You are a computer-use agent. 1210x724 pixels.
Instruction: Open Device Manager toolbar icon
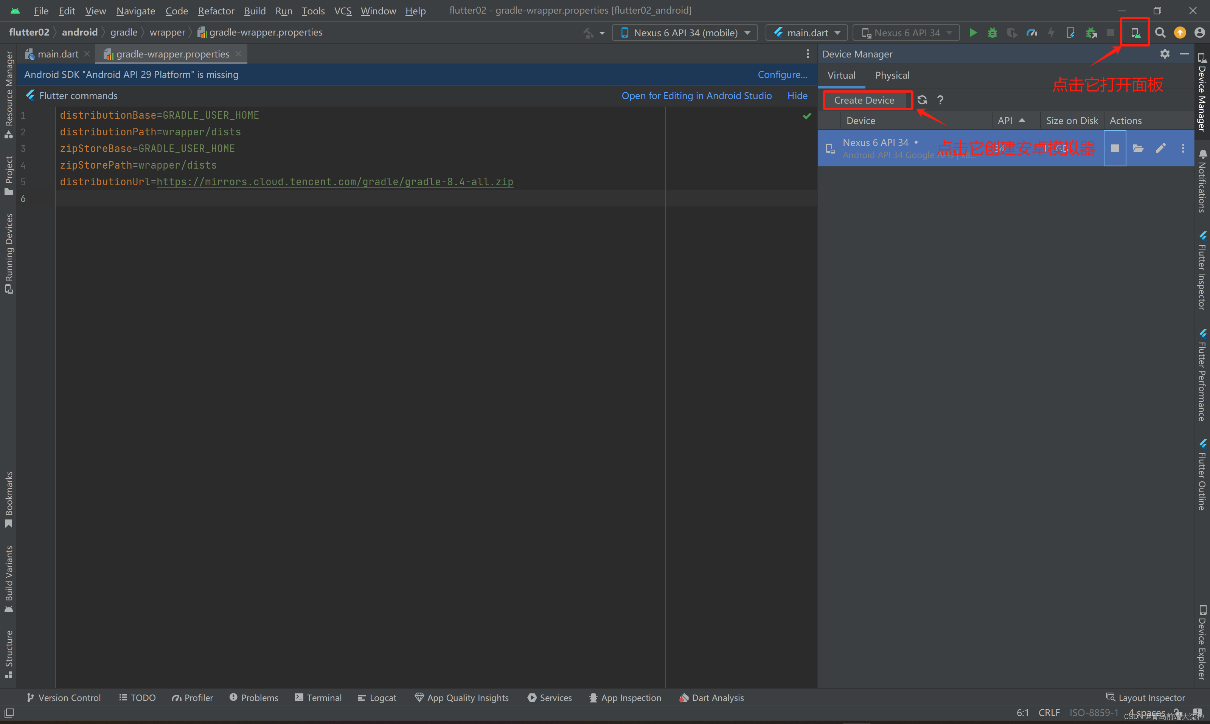(x=1135, y=33)
